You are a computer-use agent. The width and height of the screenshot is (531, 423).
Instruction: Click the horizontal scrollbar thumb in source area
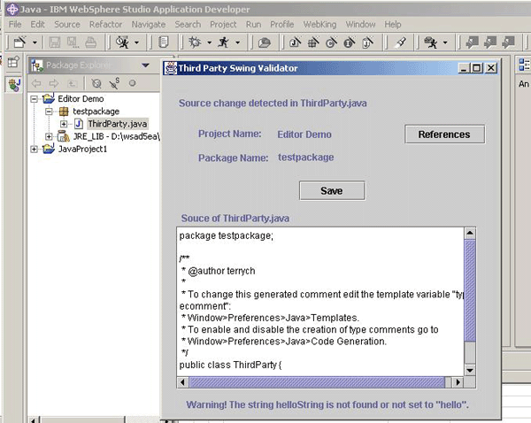[317, 382]
